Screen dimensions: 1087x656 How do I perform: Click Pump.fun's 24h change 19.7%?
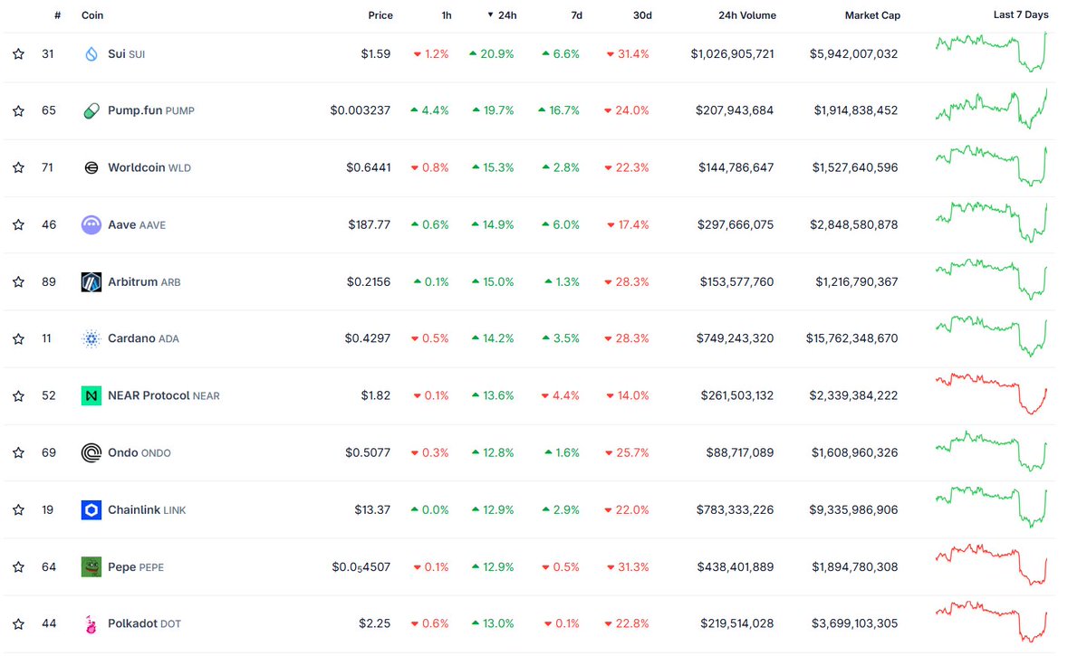pos(492,110)
